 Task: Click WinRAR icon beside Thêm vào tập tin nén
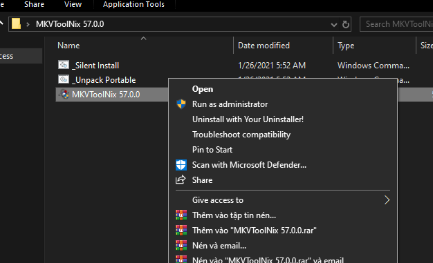[181, 215]
